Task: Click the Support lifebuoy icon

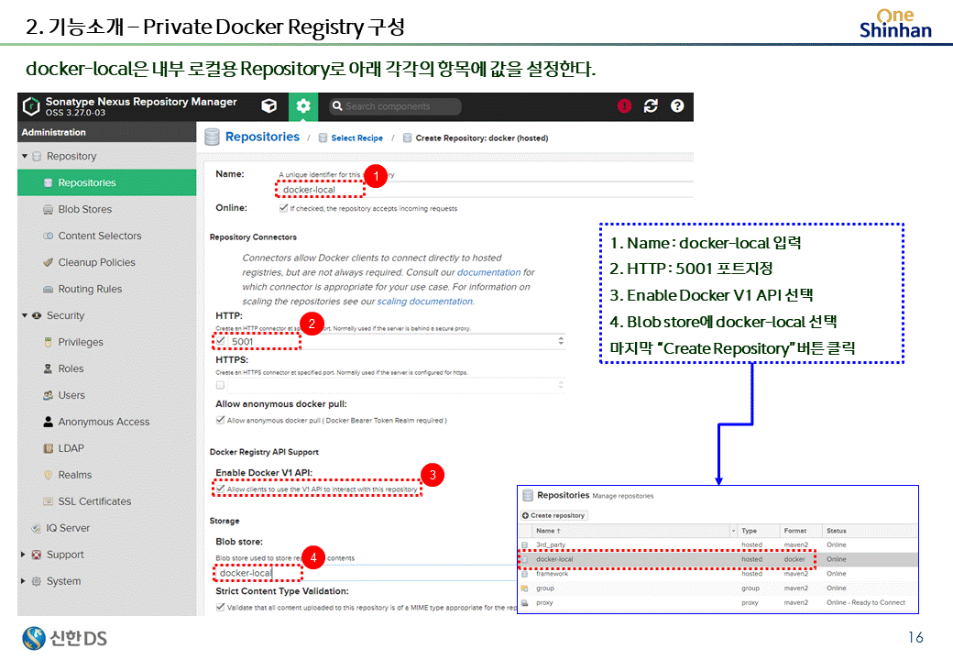Action: click(37, 555)
